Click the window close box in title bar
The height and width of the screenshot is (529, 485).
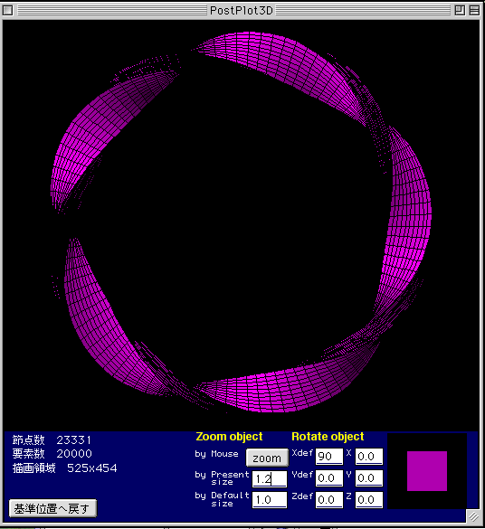(7, 11)
